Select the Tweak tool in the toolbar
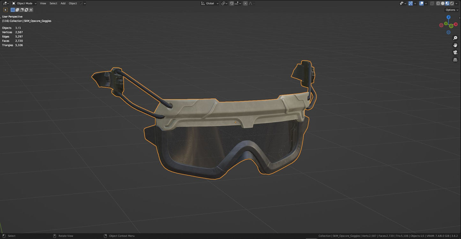461x239 pixels. point(5,10)
